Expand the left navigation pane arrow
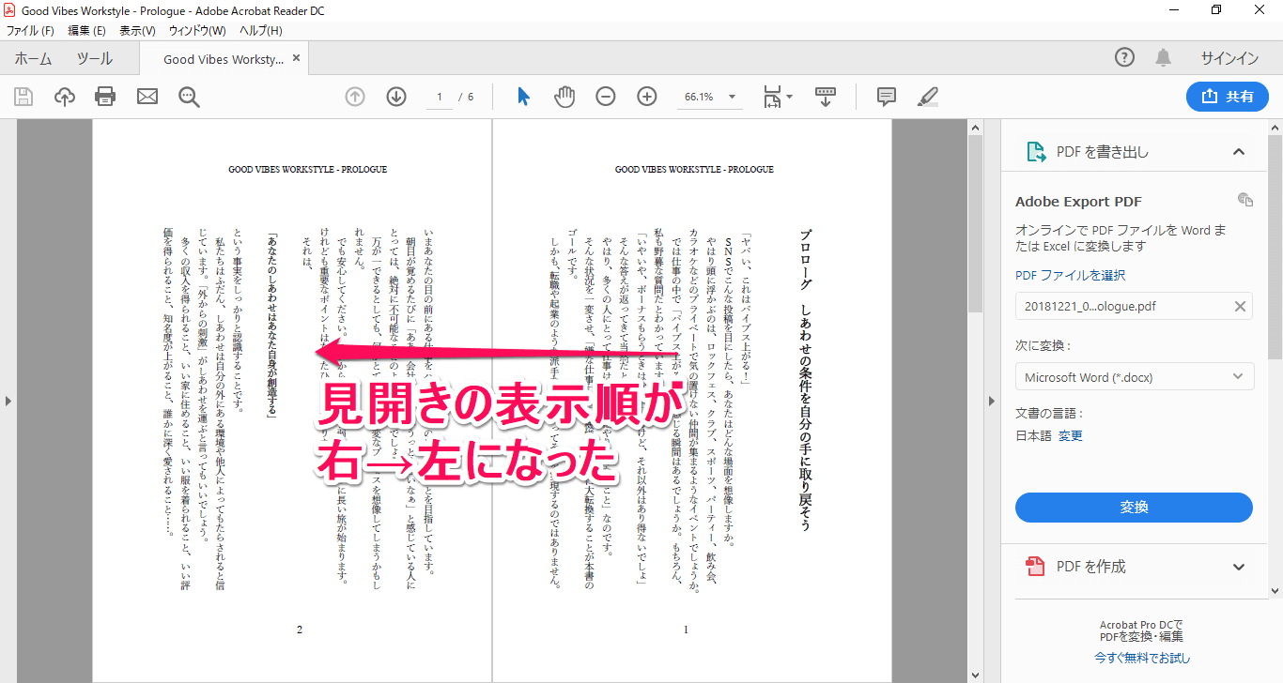 [x=8, y=402]
